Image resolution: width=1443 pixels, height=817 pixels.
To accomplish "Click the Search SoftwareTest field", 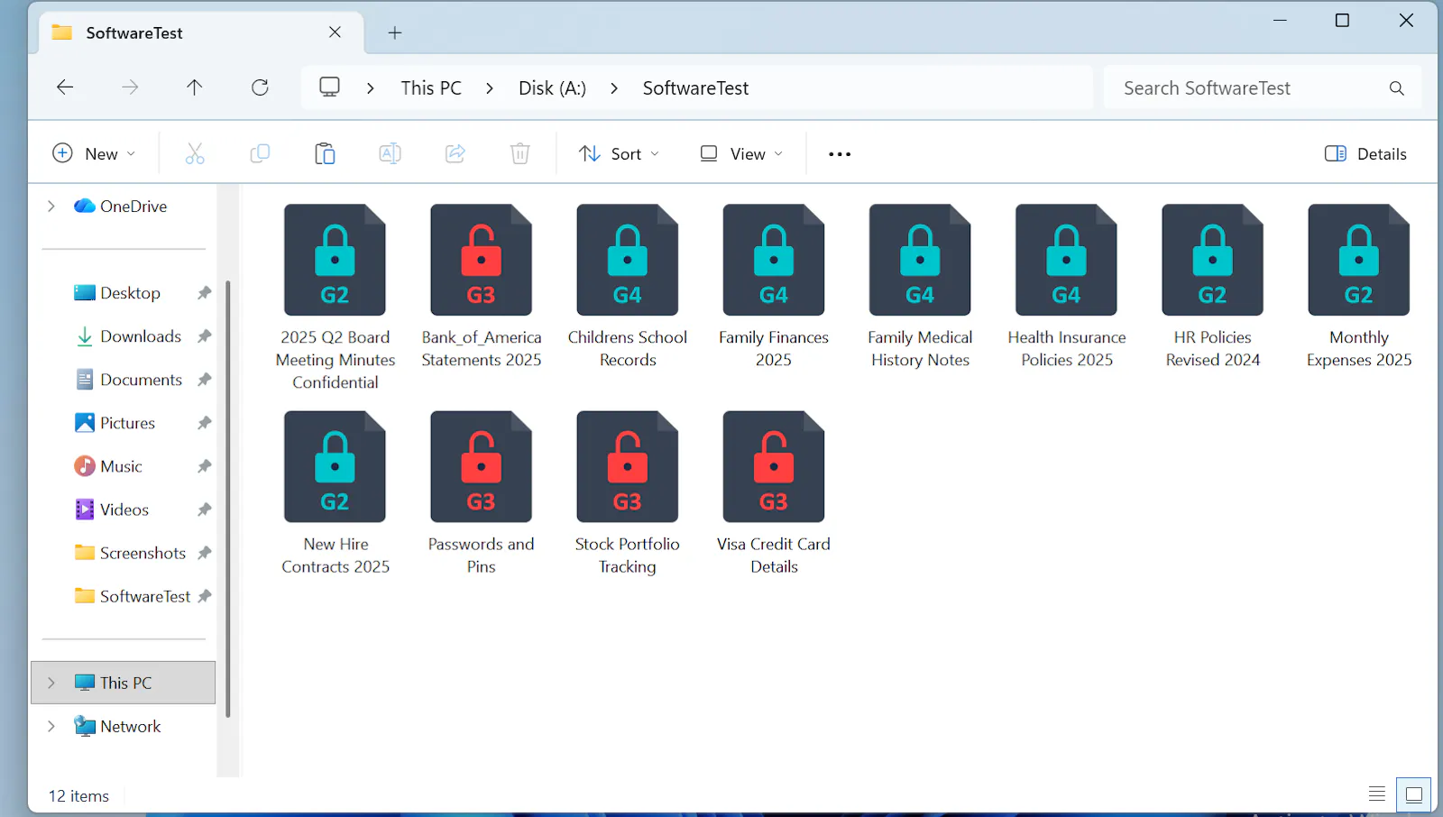I will pos(1262,87).
